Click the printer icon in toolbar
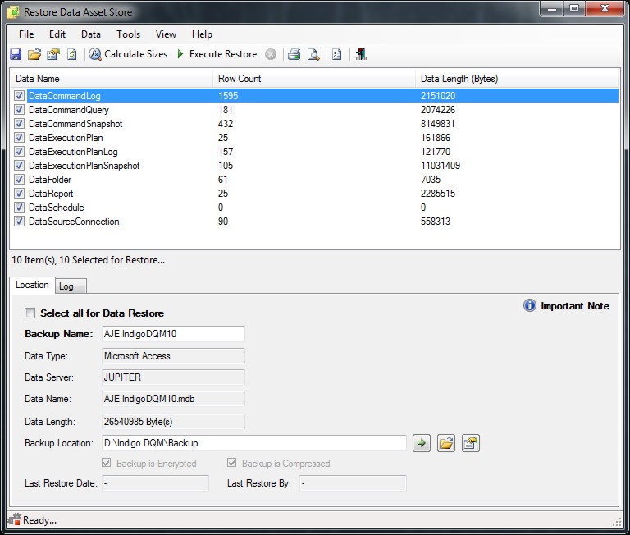This screenshot has height=535, width=630. click(294, 54)
